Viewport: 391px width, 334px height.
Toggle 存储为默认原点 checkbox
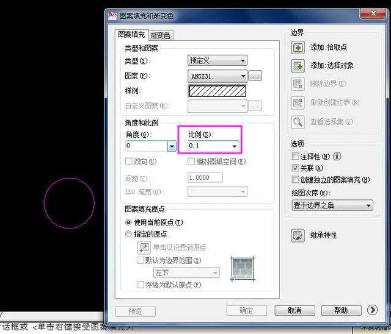click(x=141, y=284)
